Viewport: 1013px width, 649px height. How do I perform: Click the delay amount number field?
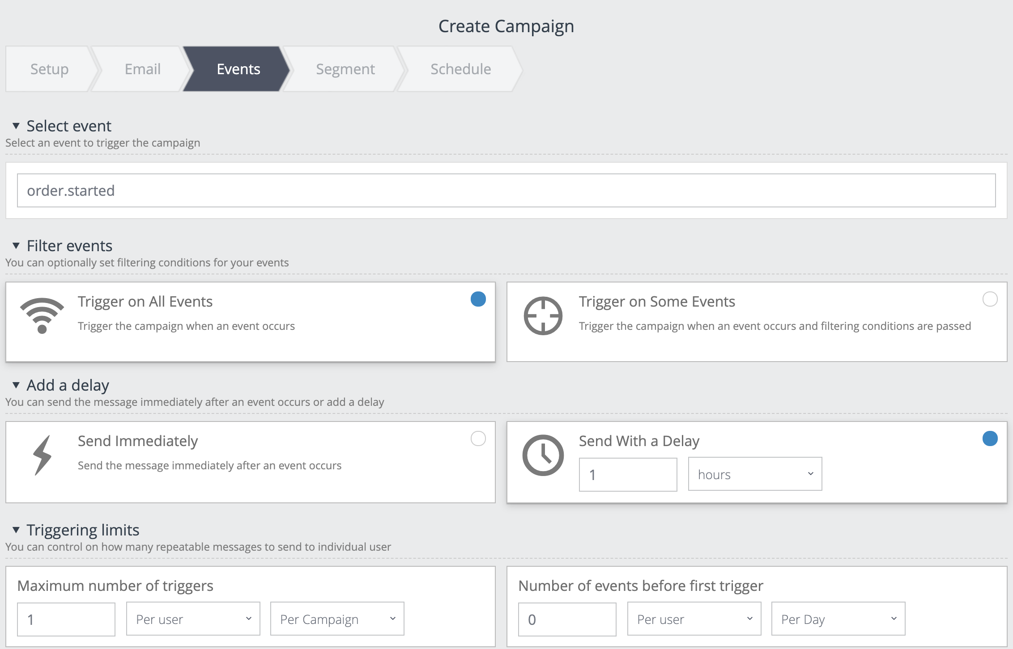point(627,474)
